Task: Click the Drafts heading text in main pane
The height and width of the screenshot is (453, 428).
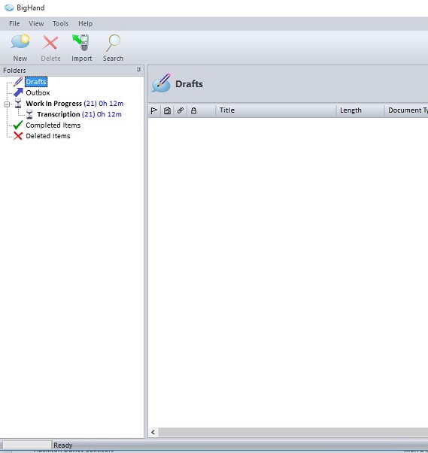Action: (x=189, y=84)
